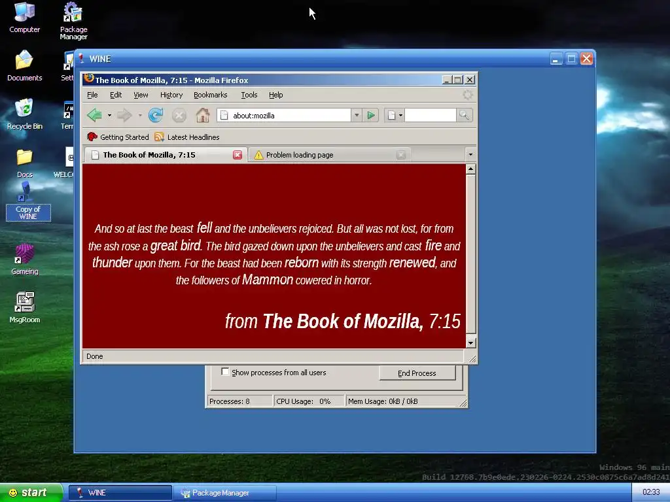Open the Firefox Bookmarks menu
Viewport: 670px width, 502px height.
[x=211, y=95]
